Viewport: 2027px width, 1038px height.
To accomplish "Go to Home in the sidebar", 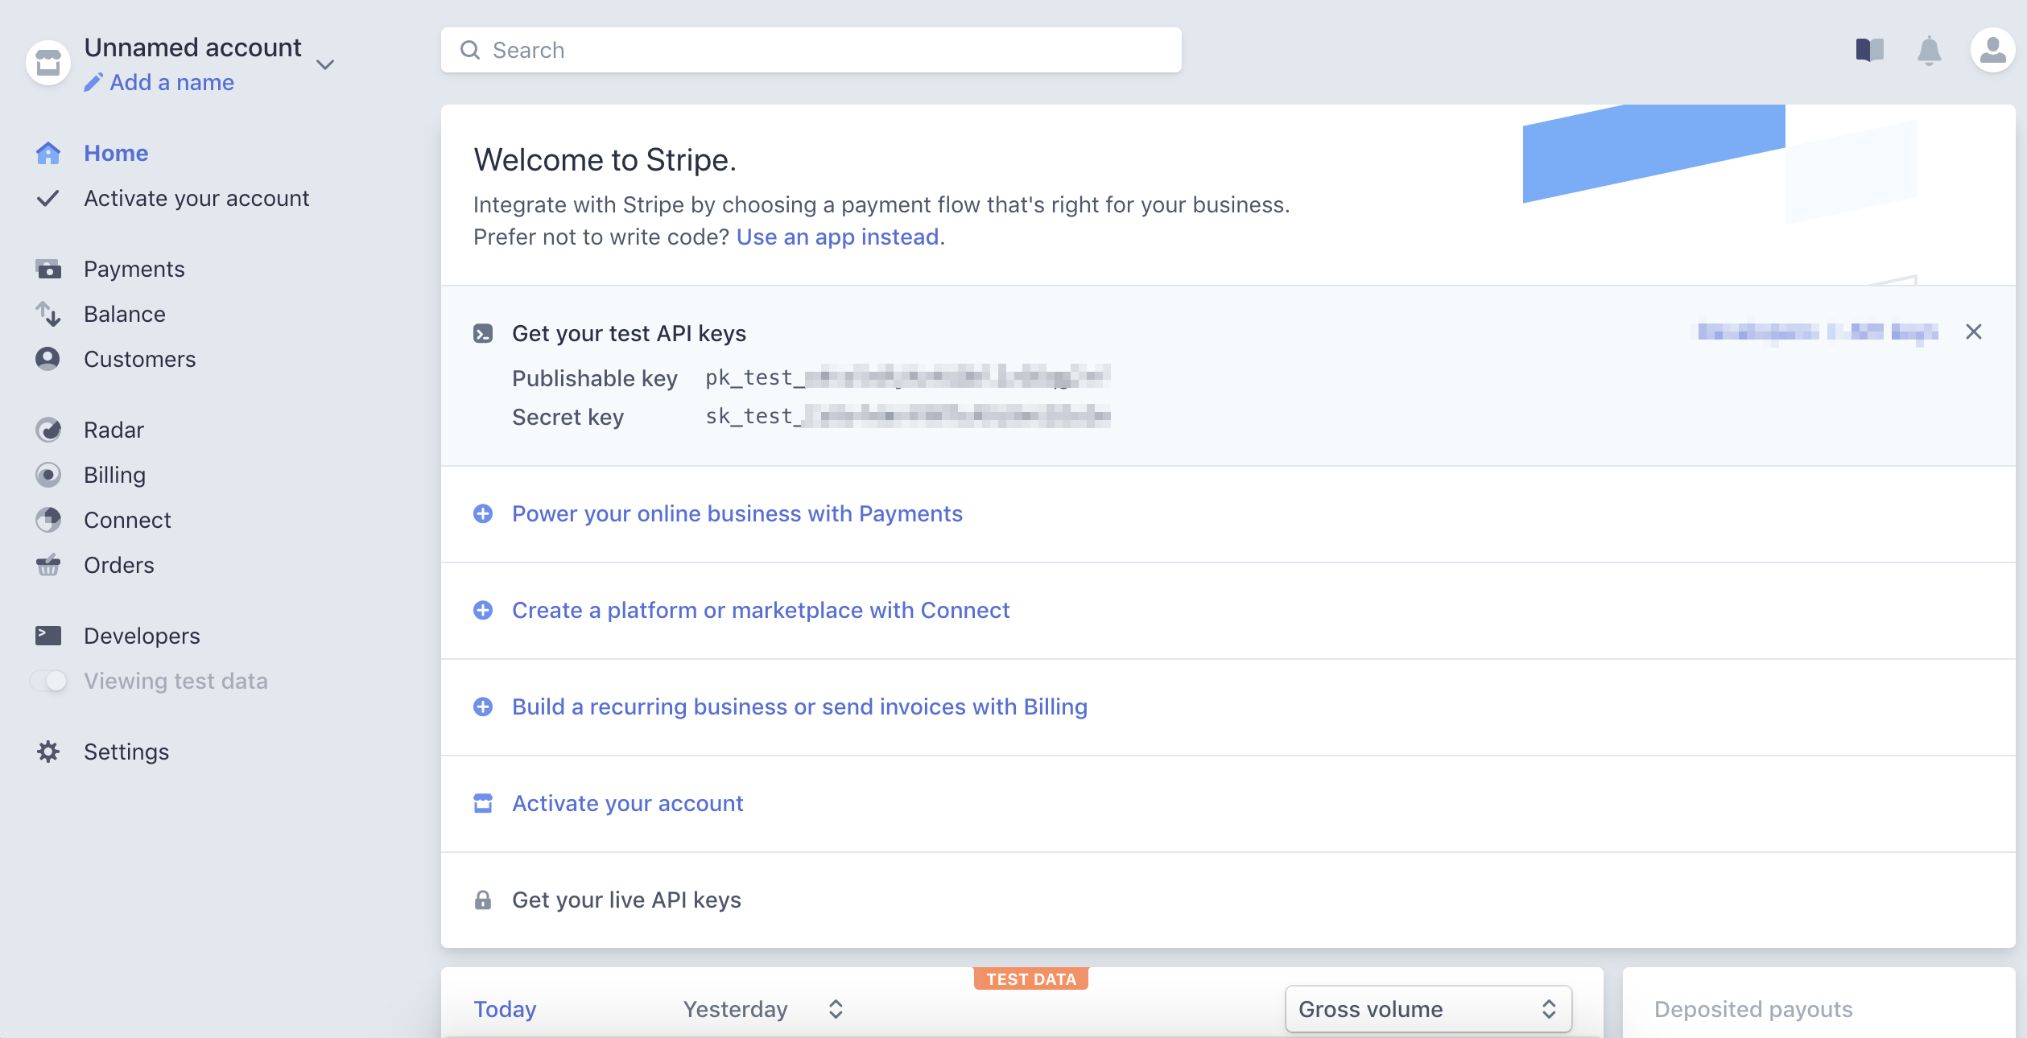I will [116, 153].
